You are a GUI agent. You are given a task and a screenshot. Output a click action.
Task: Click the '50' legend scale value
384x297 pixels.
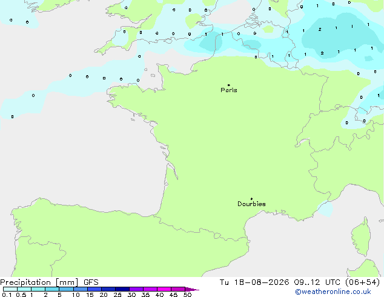tap(188, 295)
